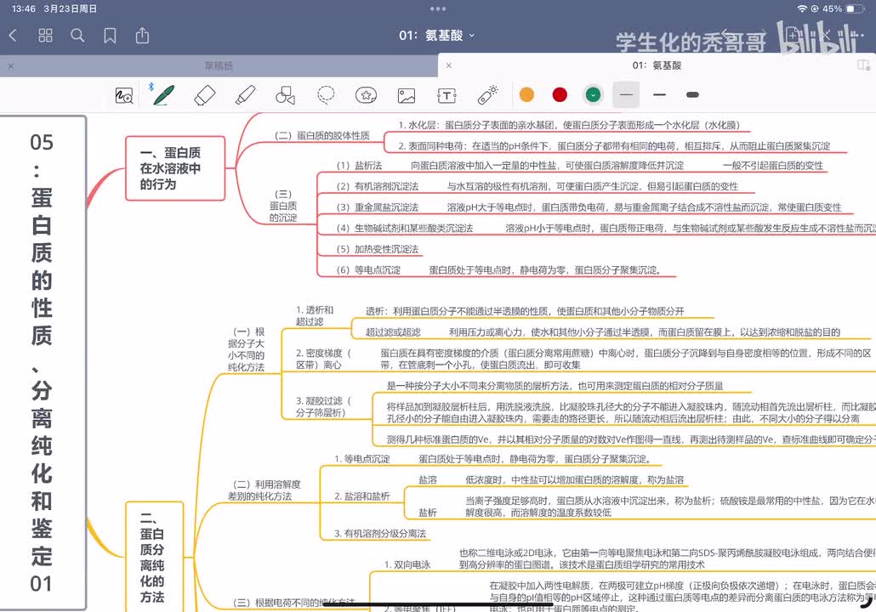Open the selected green color options
876x612 pixels.
pos(594,95)
